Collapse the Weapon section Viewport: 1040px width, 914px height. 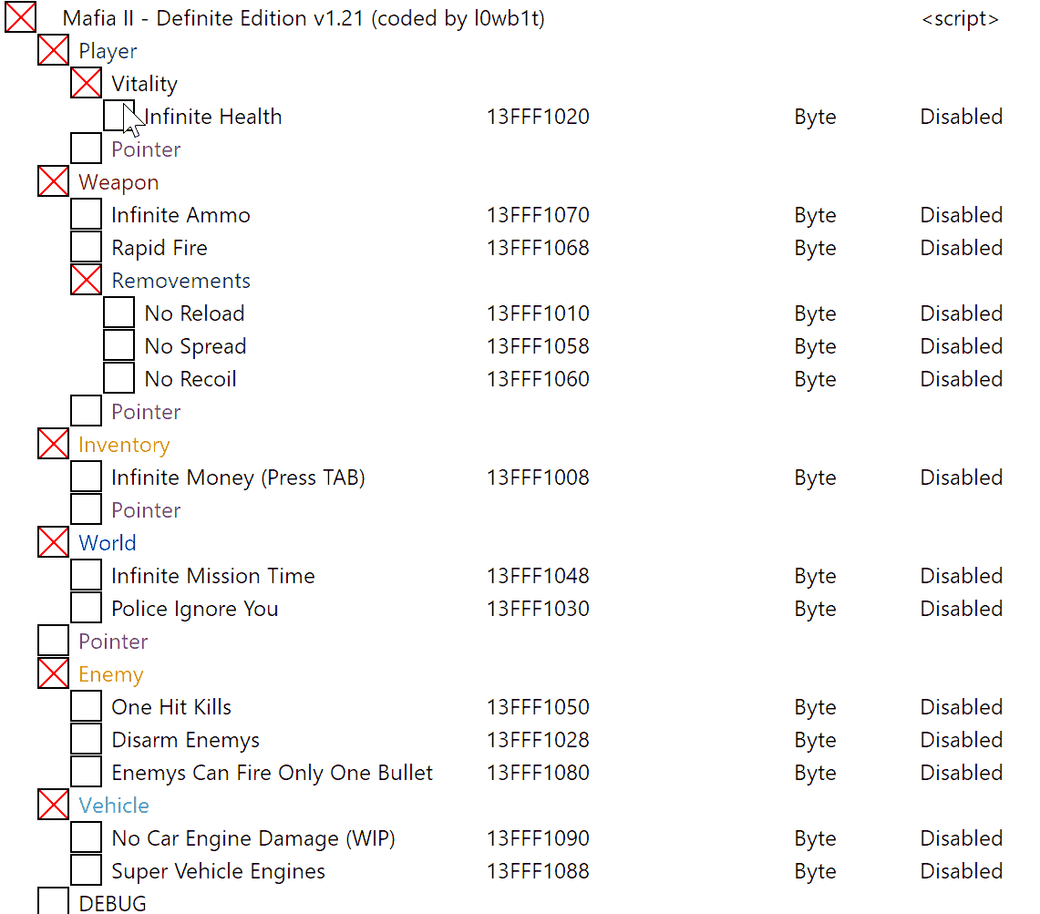click(54, 182)
